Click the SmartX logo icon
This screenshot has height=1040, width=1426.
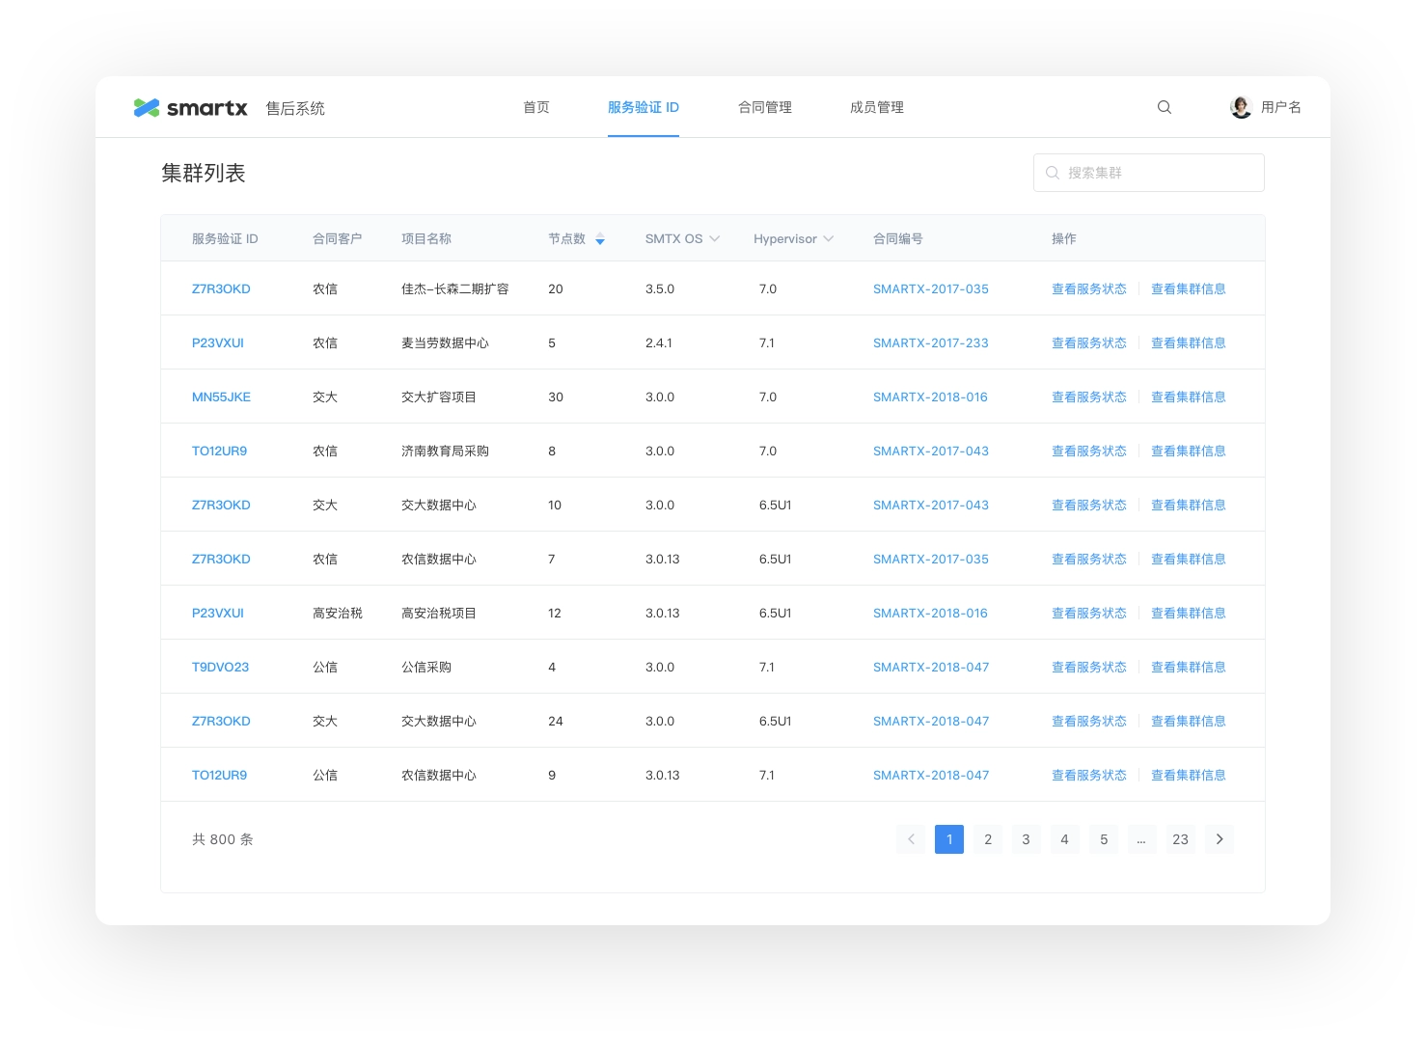pyautogui.click(x=146, y=108)
